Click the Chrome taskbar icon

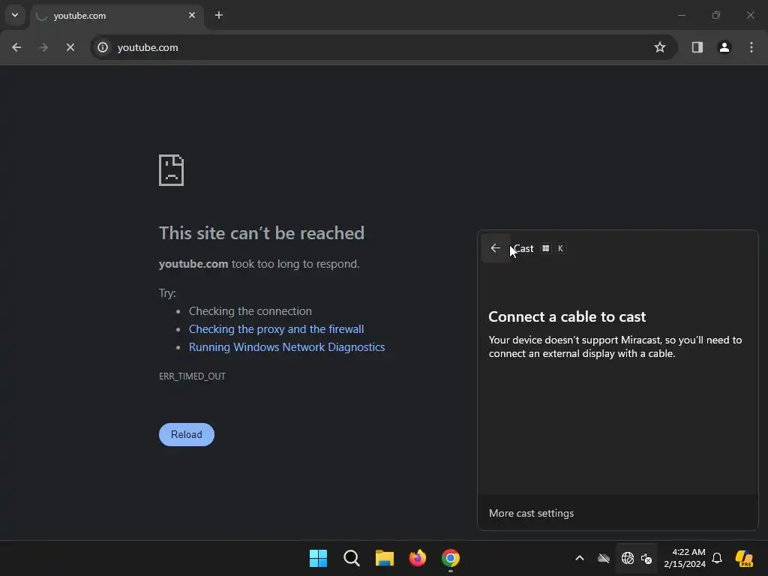(x=451, y=558)
